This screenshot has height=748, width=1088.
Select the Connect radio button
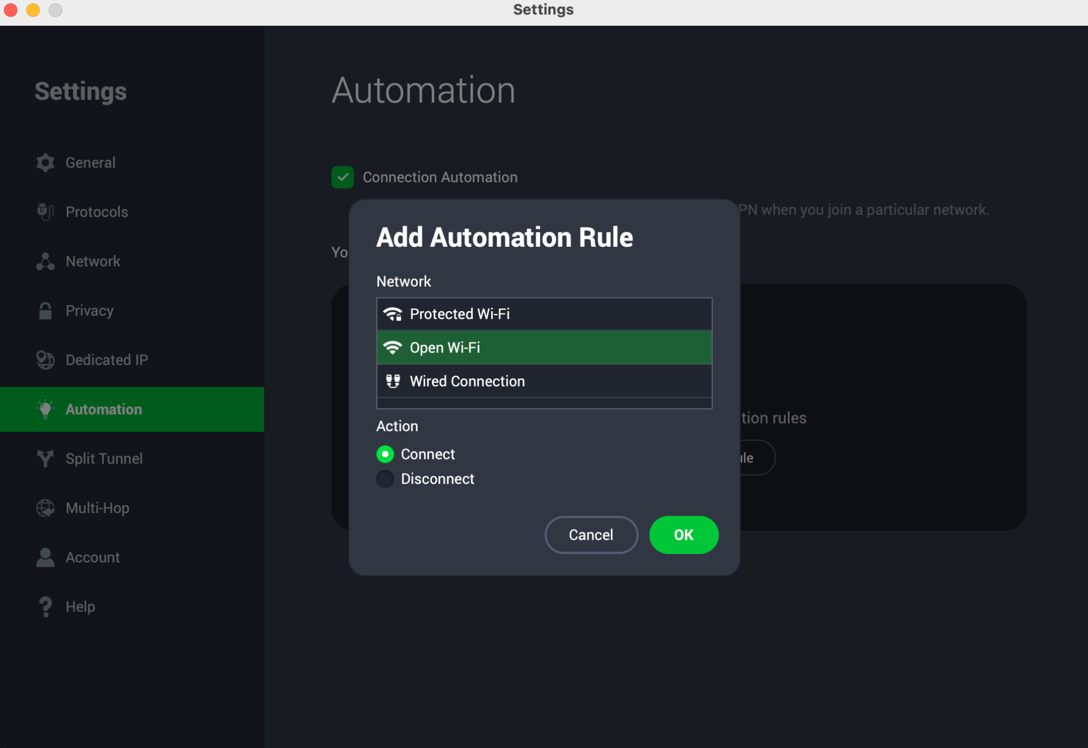coord(385,454)
